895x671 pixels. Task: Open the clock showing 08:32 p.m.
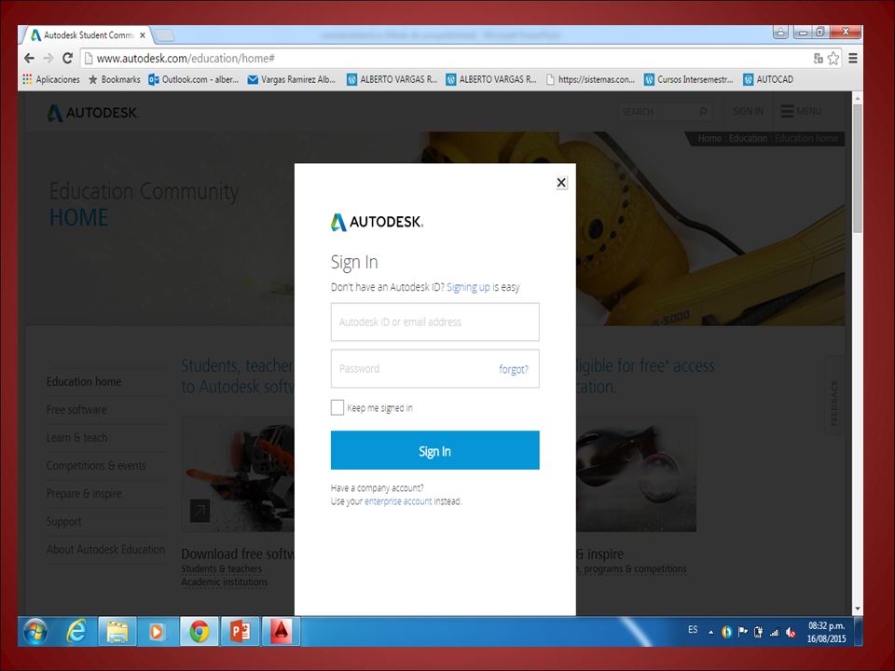pyautogui.click(x=826, y=632)
